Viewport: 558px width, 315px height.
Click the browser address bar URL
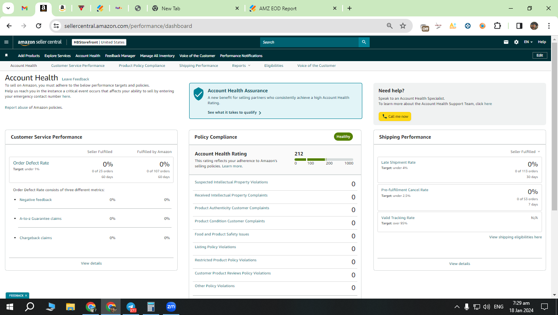click(128, 26)
